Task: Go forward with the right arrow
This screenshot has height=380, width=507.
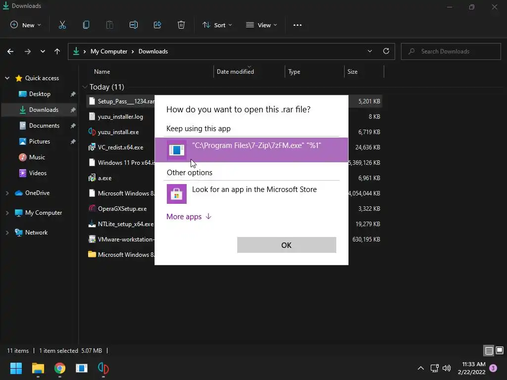Action: [28, 51]
